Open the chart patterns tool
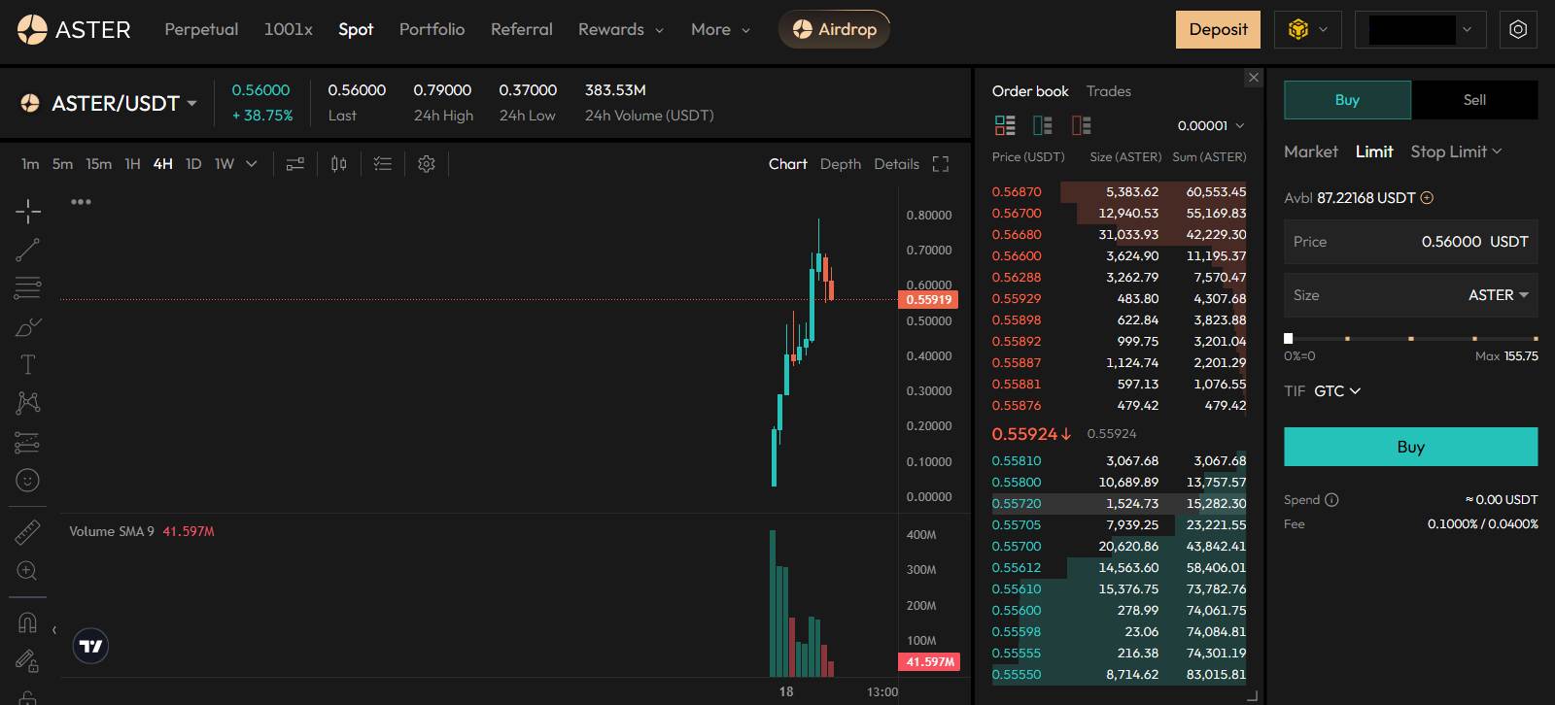Image resolution: width=1555 pixels, height=705 pixels. point(28,403)
